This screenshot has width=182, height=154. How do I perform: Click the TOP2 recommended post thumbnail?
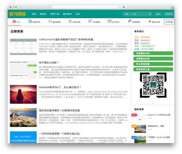coord(140,129)
